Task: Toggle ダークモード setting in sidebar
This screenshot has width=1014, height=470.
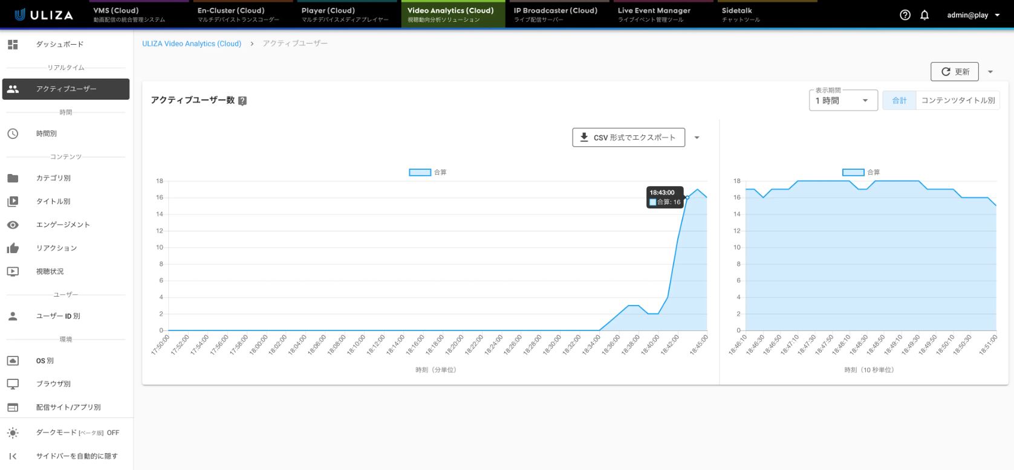Action: [x=67, y=433]
